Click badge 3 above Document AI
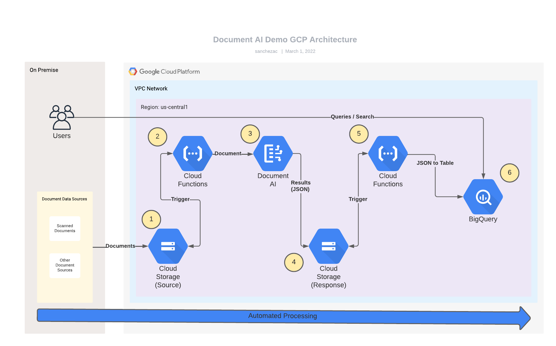 pos(250,134)
